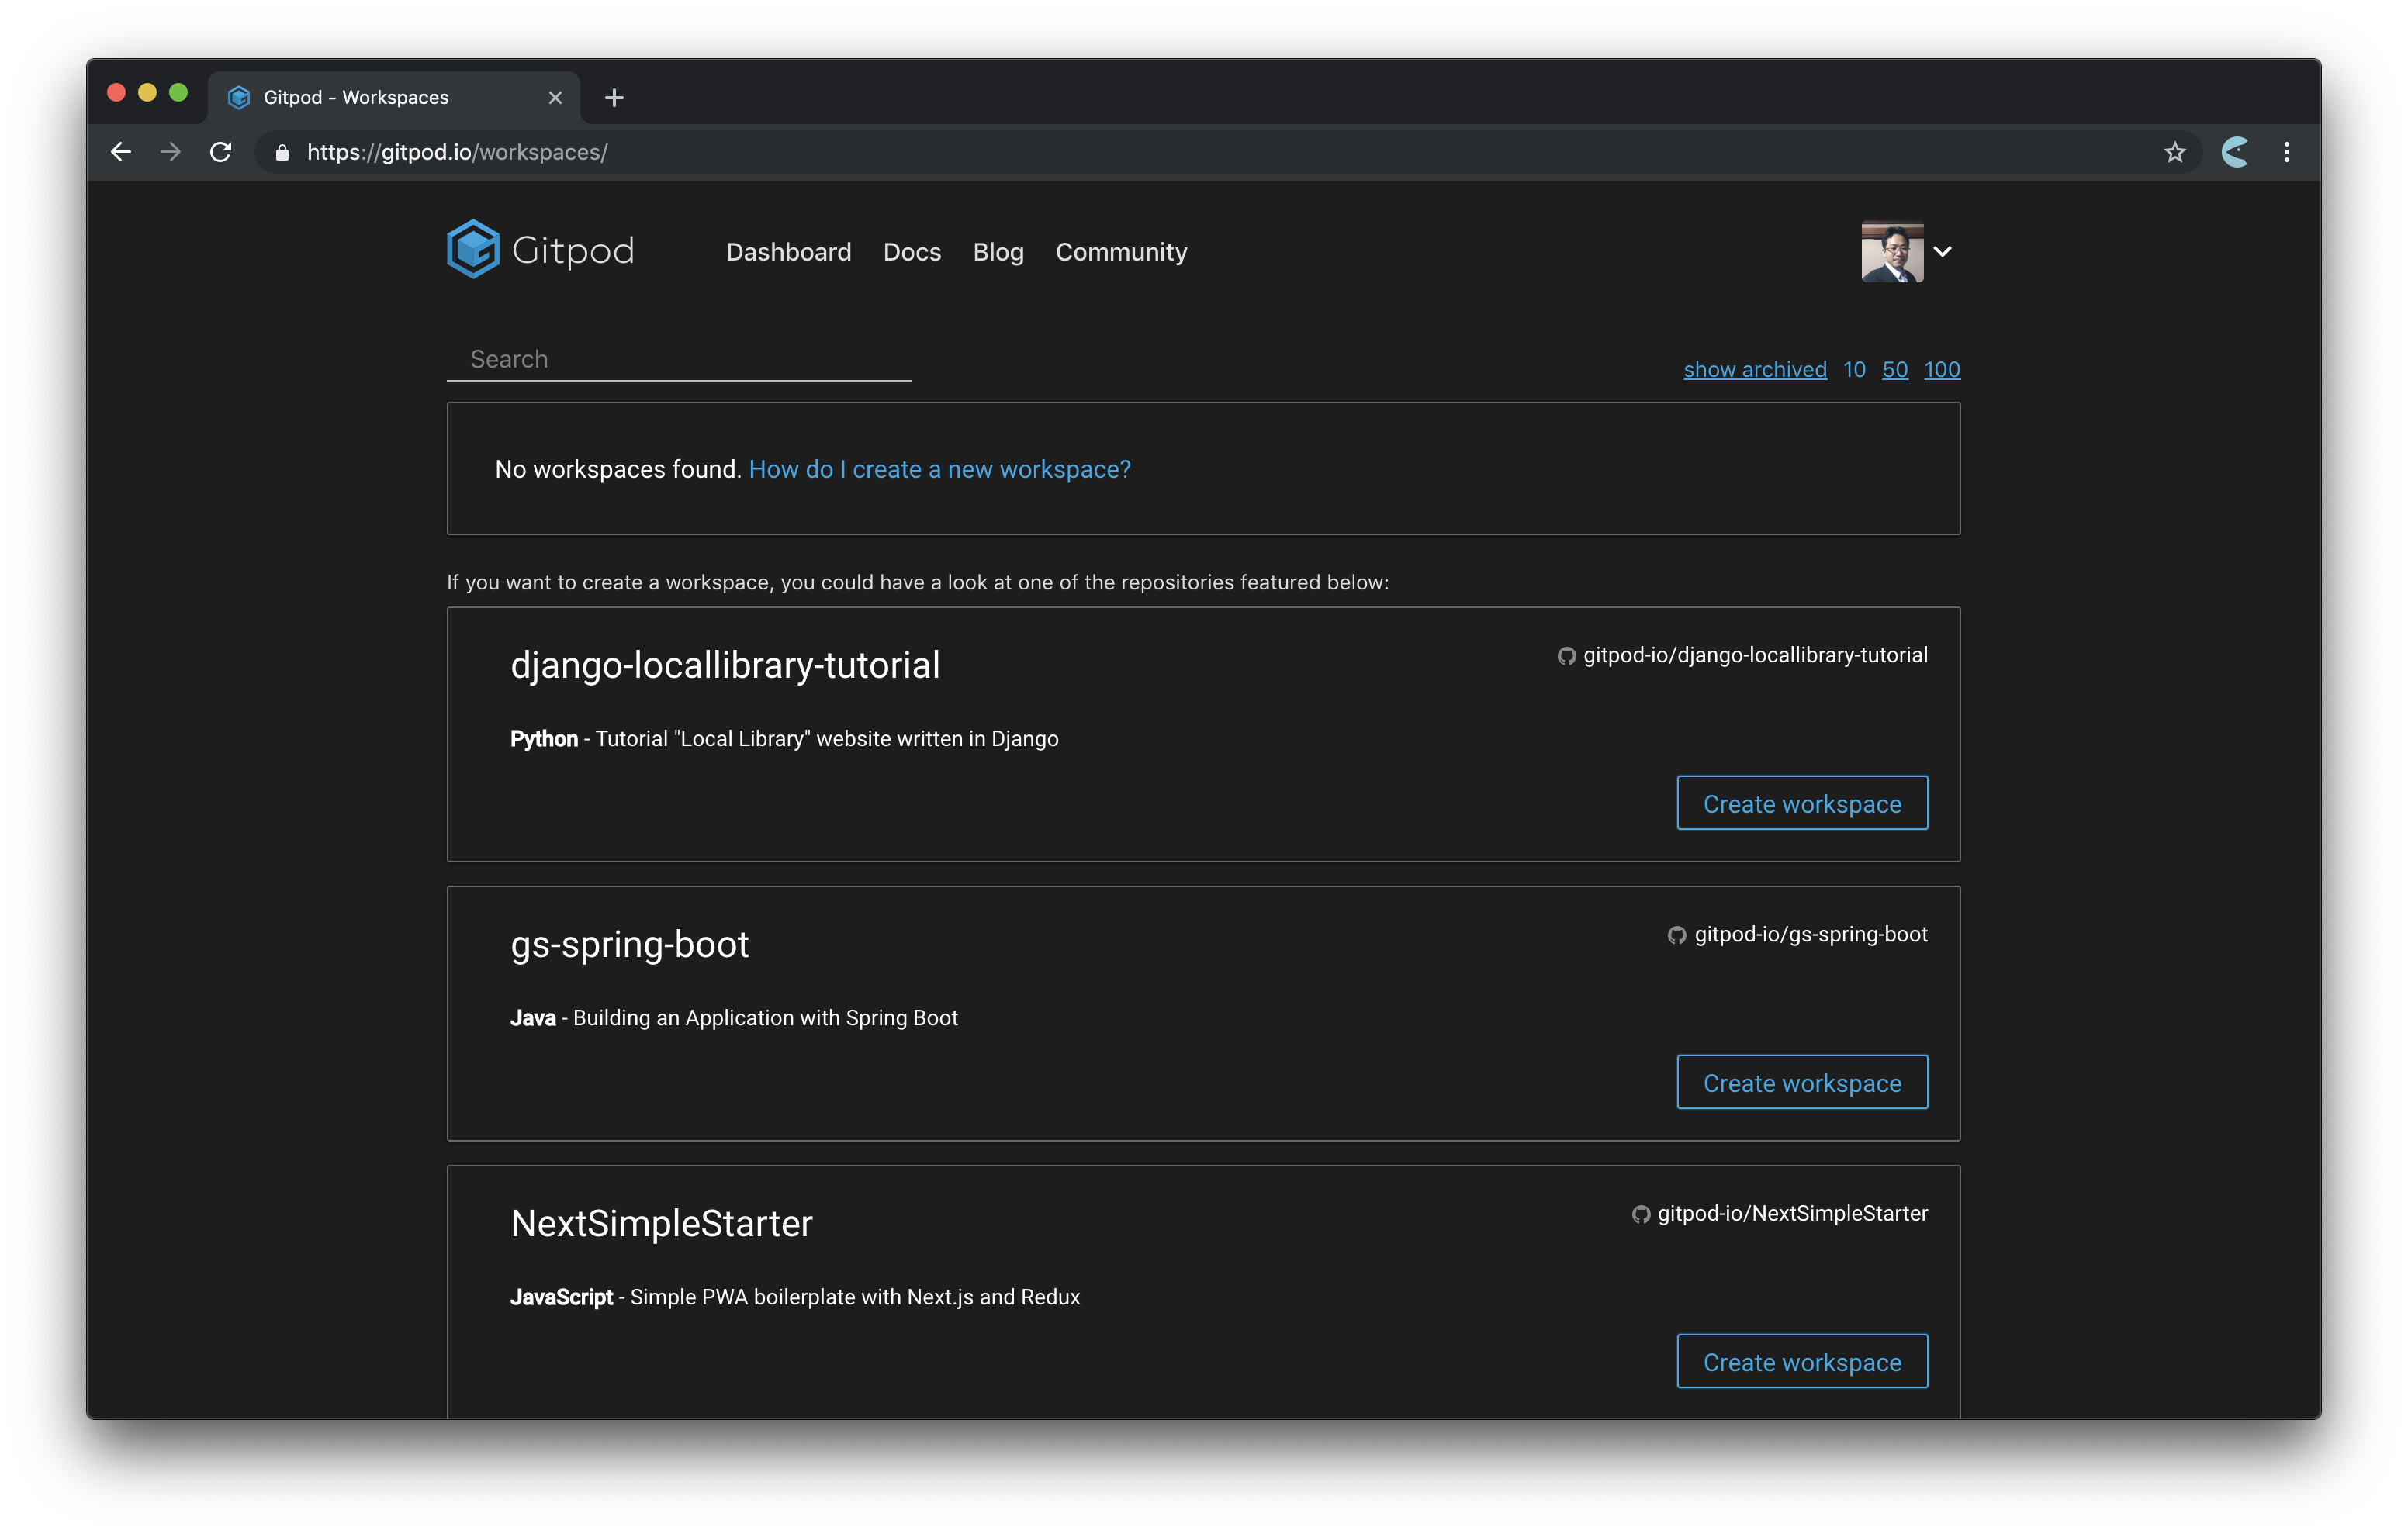Click the show archived link

click(x=1755, y=369)
